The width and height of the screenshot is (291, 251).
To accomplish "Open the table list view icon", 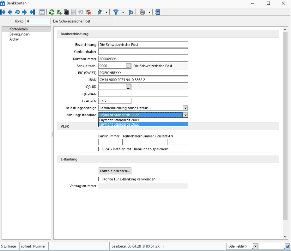I will (x=42, y=12).
